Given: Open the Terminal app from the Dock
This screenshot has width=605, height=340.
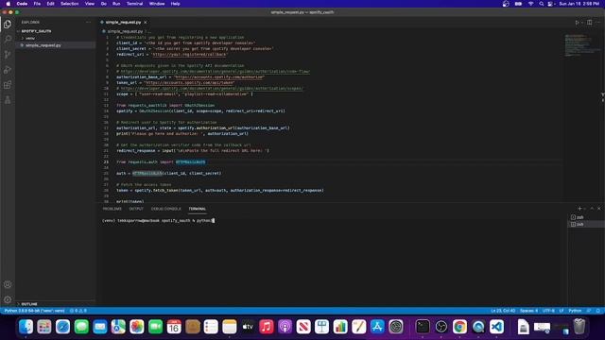Looking at the screenshot, I should 423,327.
